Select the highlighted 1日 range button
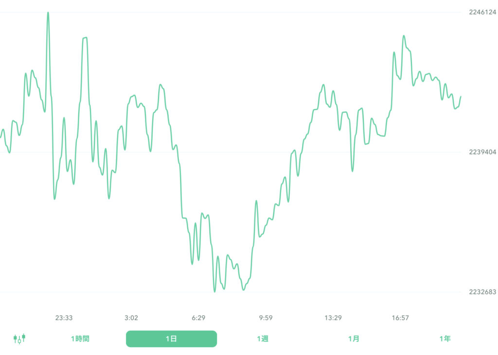The height and width of the screenshot is (355, 498). tap(171, 339)
